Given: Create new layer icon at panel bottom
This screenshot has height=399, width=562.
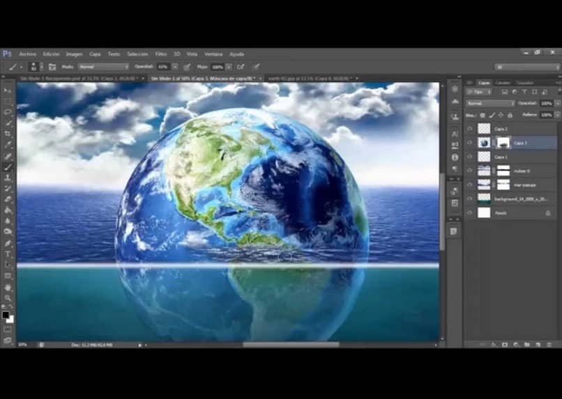Looking at the screenshot, I should 538,344.
